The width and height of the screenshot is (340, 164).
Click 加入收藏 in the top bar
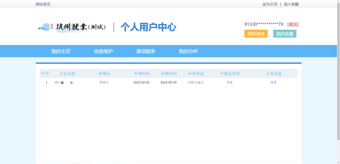click(x=291, y=4)
